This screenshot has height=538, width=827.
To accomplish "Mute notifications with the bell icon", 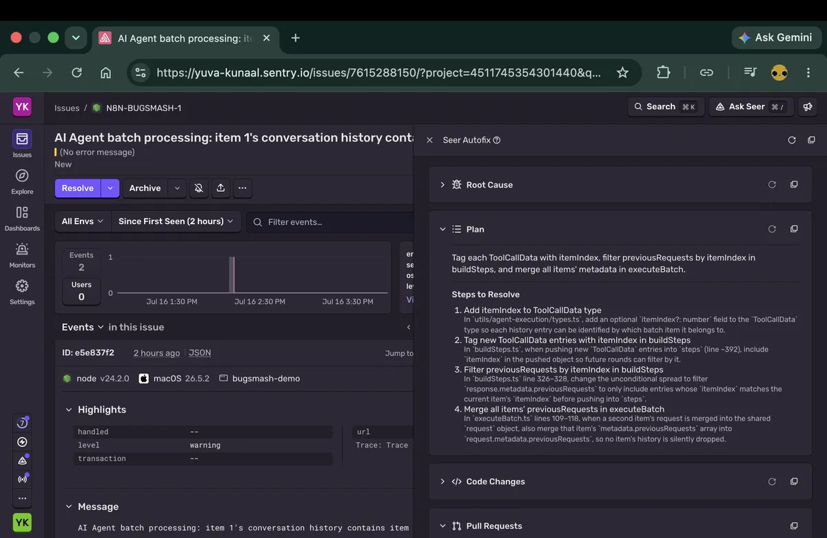I will click(x=198, y=188).
